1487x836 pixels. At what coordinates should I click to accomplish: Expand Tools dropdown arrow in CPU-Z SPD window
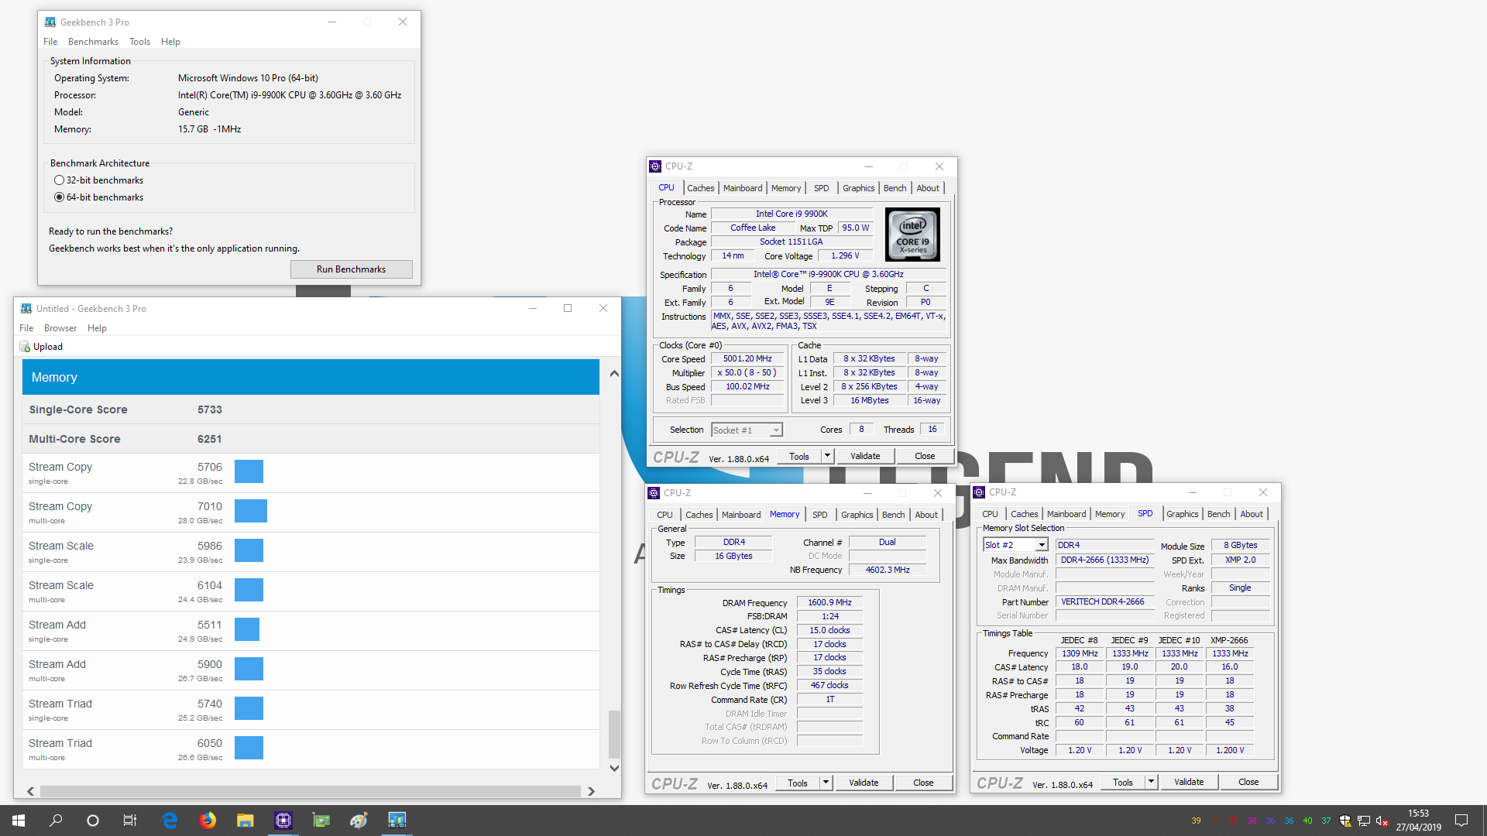pyautogui.click(x=1151, y=782)
